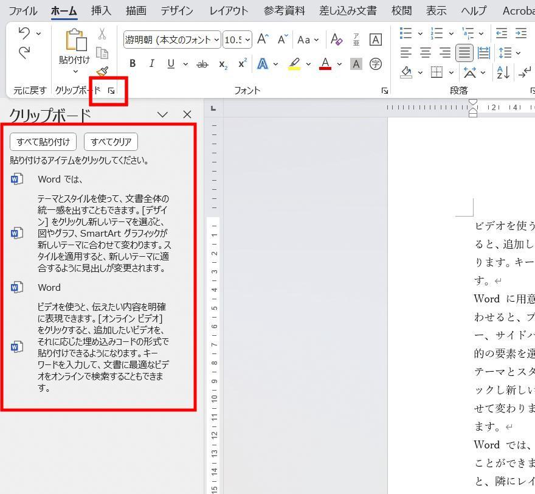Image resolution: width=535 pixels, height=494 pixels.
Task: Click the Distribute text icon
Action: [x=484, y=53]
